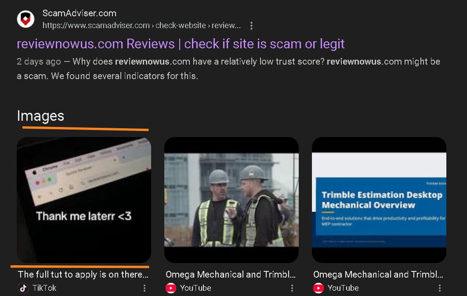Click the TikTok source label
The width and height of the screenshot is (467, 296).
[x=44, y=288]
